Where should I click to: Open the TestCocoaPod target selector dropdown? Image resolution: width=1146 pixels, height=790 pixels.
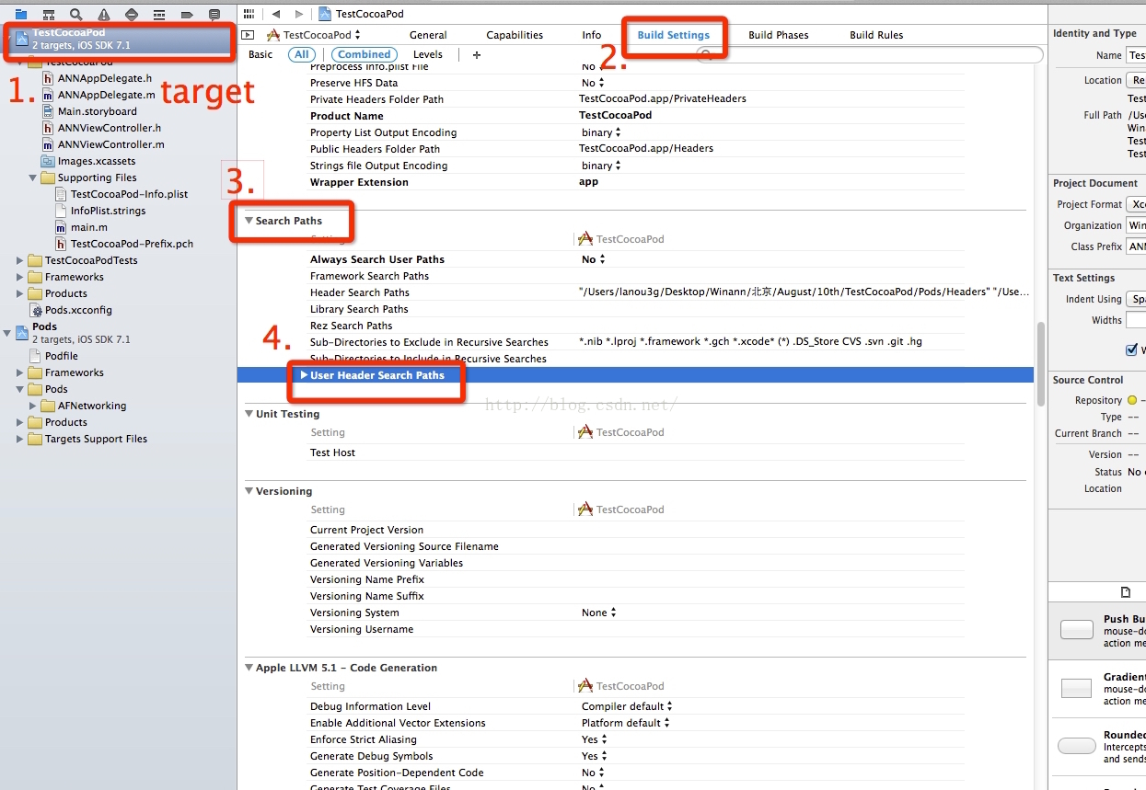314,35
